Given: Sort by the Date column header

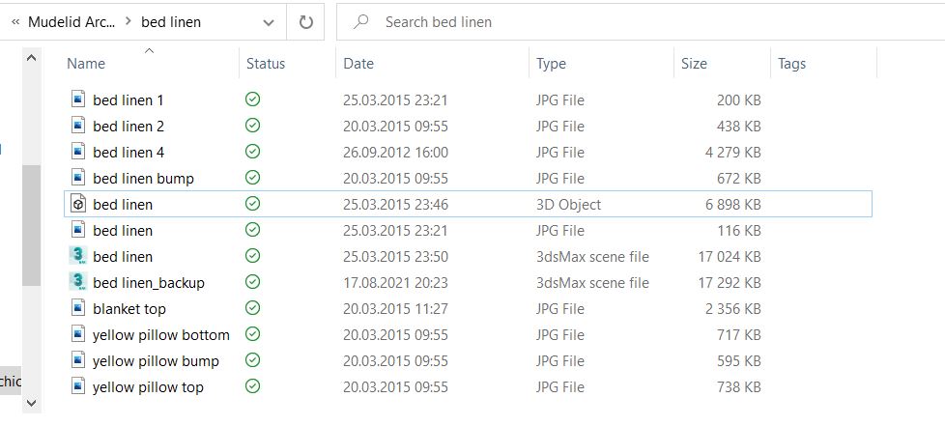Looking at the screenshot, I should pyautogui.click(x=358, y=63).
